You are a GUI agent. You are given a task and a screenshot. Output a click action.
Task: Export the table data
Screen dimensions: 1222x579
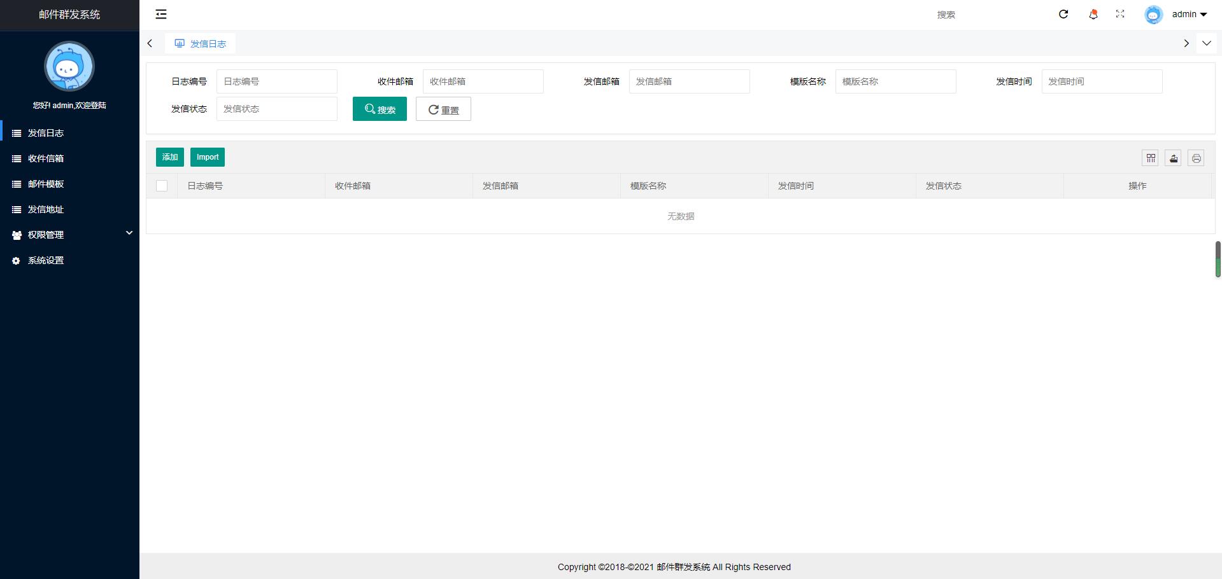[1173, 158]
